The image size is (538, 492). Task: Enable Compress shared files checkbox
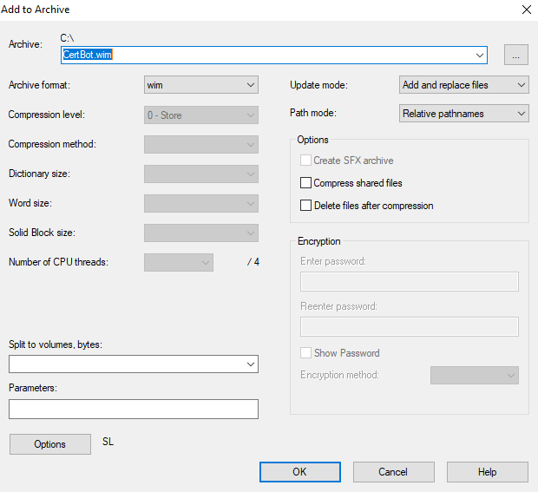point(305,183)
